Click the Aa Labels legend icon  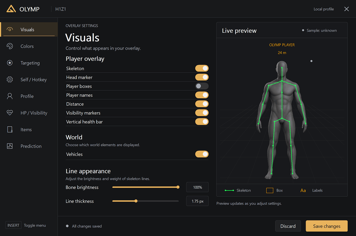coord(303,190)
